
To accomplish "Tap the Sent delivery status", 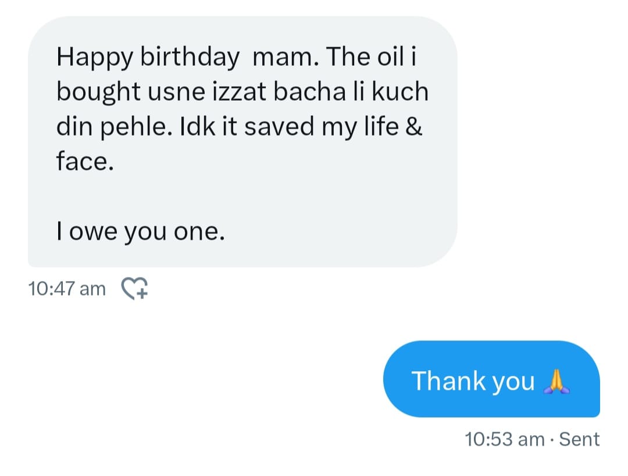I will point(579,439).
